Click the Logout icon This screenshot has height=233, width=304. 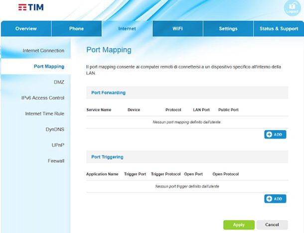(292, 8)
